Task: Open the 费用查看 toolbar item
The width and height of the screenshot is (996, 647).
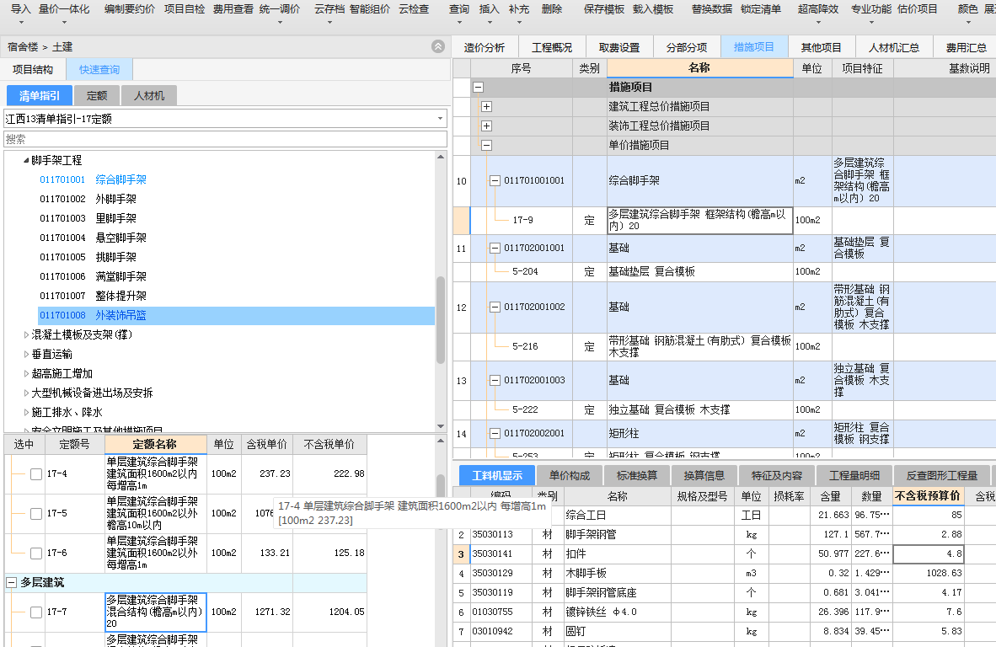Action: click(233, 9)
